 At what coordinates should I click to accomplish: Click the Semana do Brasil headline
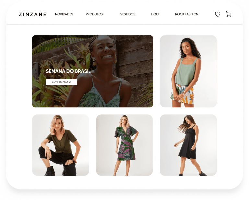pyautogui.click(x=68, y=71)
